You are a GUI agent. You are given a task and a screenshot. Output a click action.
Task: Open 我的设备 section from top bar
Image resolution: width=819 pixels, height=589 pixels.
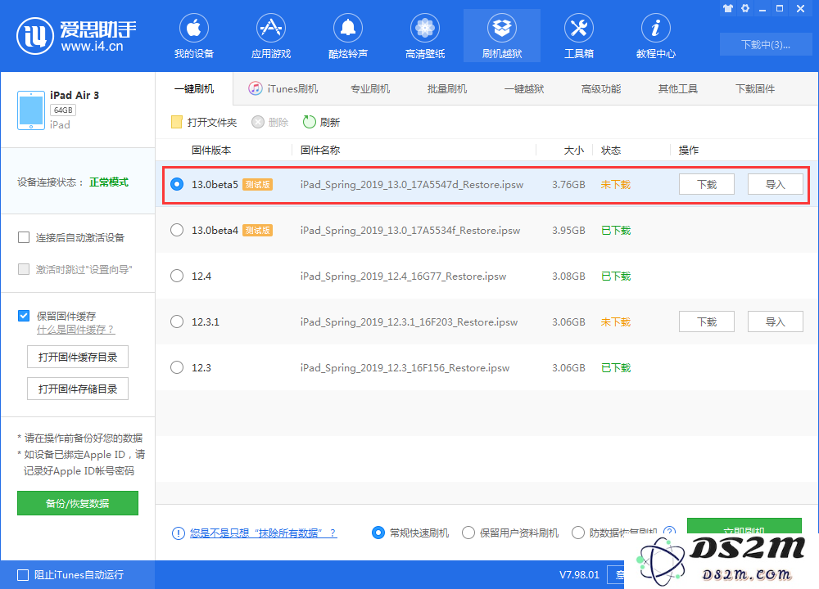[x=194, y=36]
